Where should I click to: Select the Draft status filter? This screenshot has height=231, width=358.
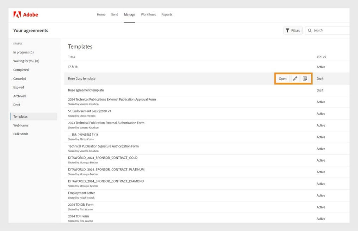[x=17, y=105]
